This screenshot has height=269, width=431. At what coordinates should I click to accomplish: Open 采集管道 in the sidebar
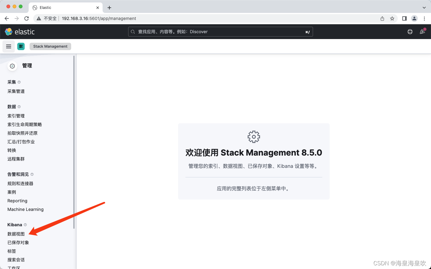coord(16,91)
